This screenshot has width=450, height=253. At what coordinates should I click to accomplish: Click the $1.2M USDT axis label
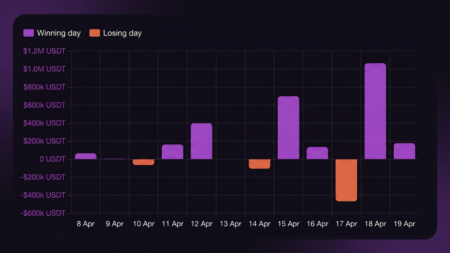point(44,51)
